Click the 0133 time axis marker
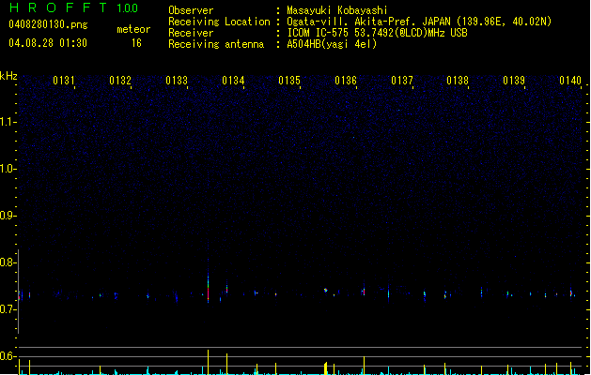This screenshot has height=375, width=591. click(x=177, y=81)
